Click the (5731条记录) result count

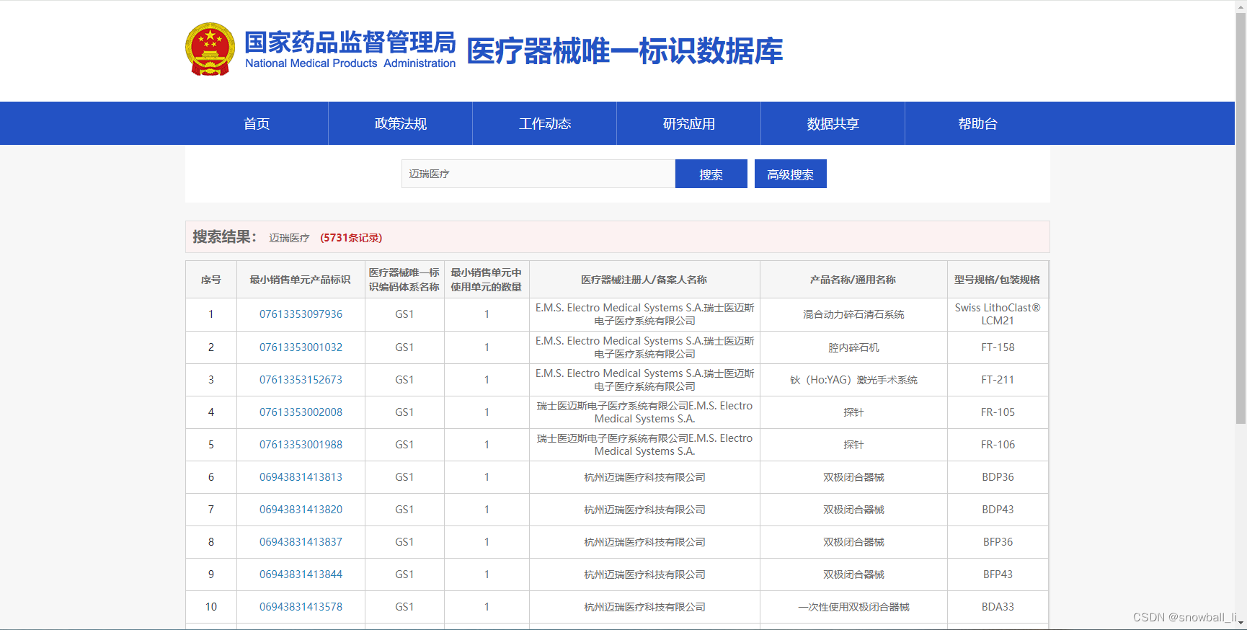[x=351, y=238]
